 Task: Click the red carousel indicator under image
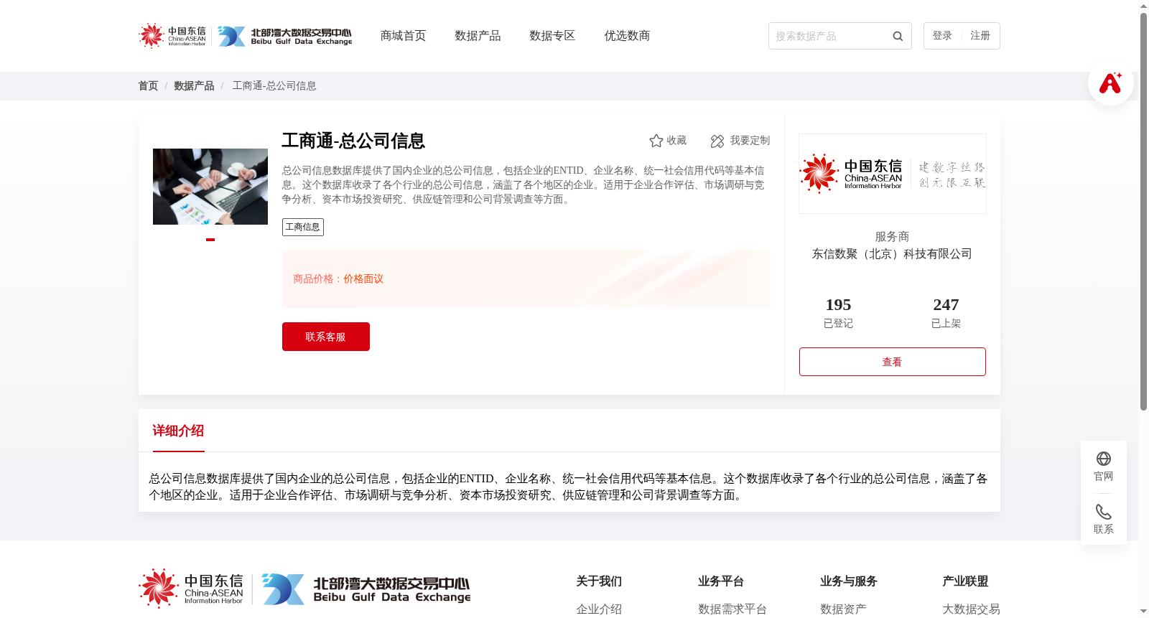(210, 240)
